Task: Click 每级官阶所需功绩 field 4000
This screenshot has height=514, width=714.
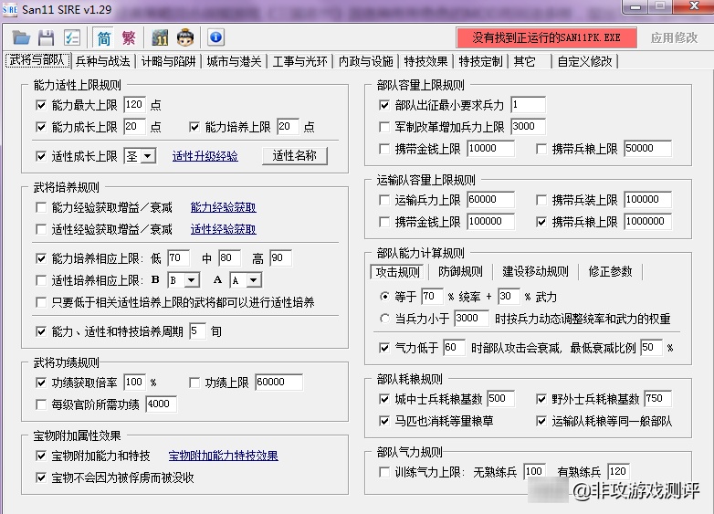Action: 162,404
